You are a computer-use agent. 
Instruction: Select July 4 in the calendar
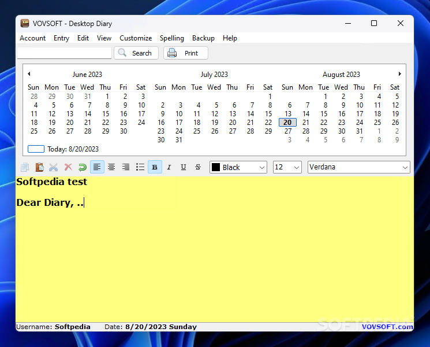coord(199,105)
